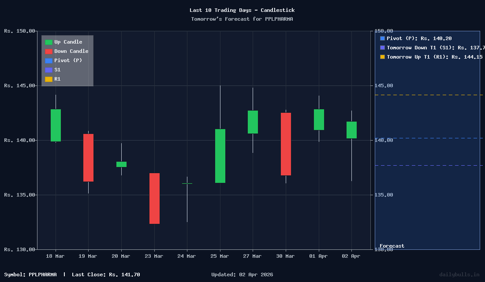
Task: Expand the Forecast panel on the right
Action: (427, 141)
